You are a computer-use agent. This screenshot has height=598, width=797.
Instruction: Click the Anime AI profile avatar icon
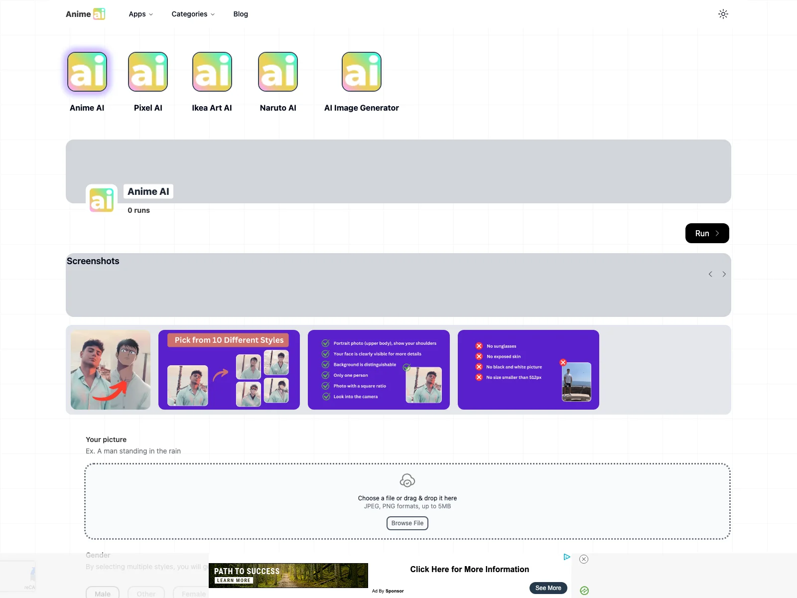click(x=102, y=200)
